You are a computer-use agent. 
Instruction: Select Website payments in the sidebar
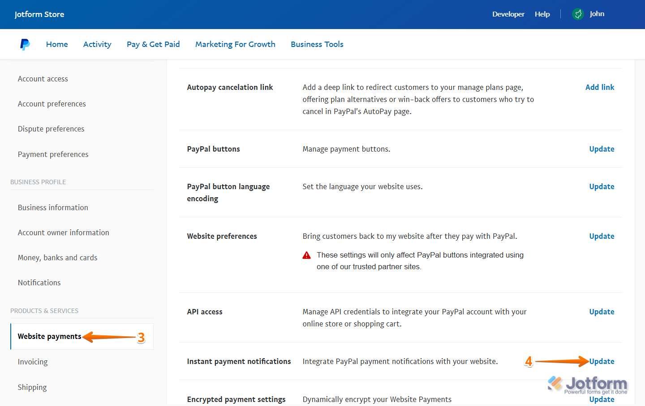(x=49, y=336)
